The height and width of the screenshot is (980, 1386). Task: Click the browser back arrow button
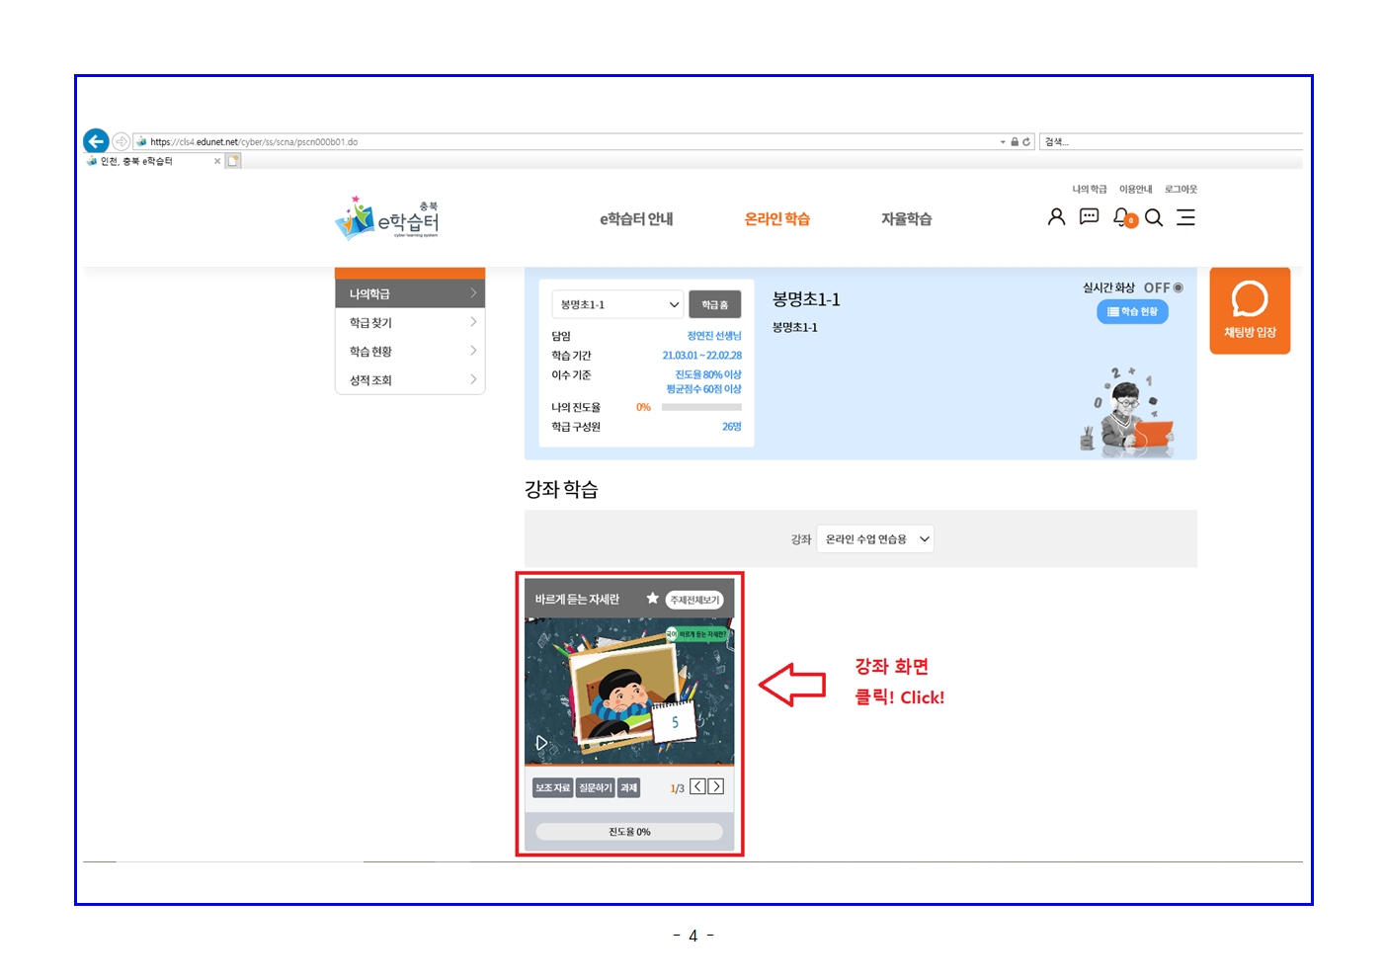pos(96,141)
